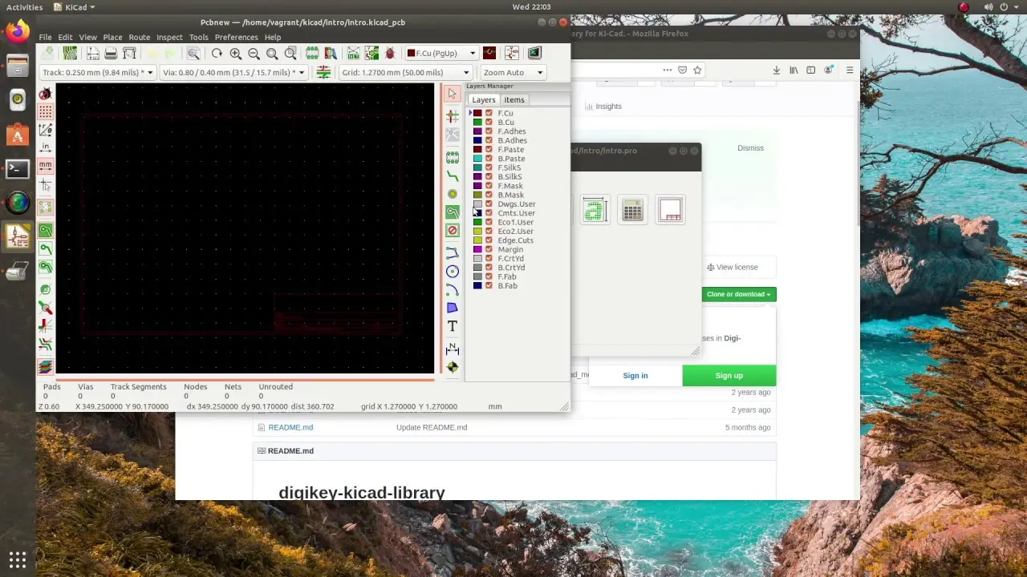Click the Clone or download button
This screenshot has width=1027, height=577.
pos(738,294)
